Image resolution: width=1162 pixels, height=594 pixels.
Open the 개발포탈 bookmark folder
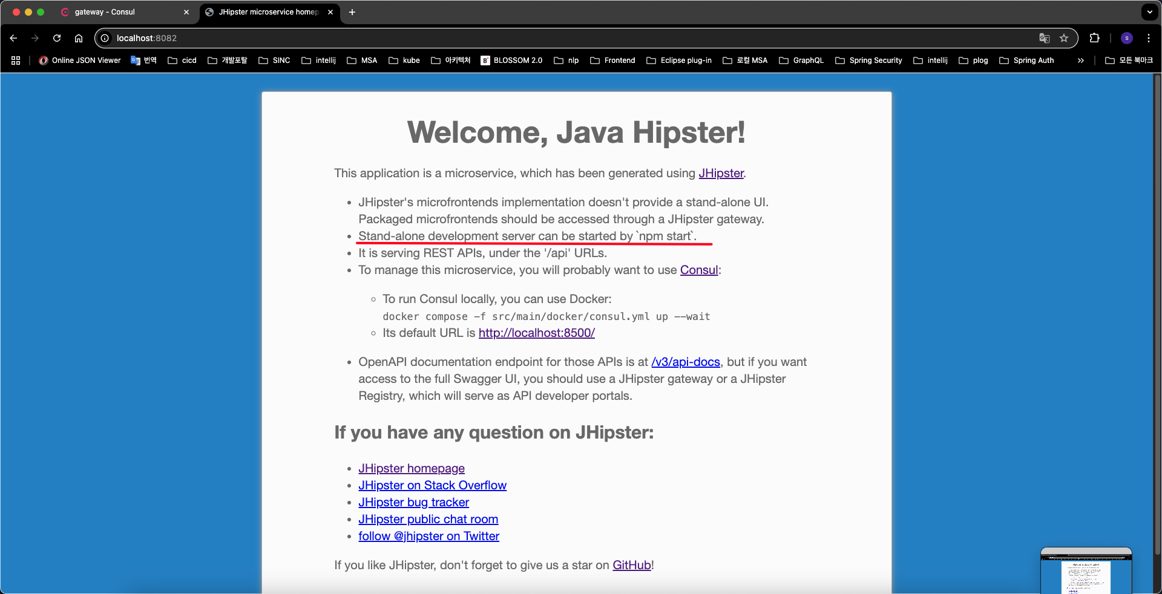[228, 60]
